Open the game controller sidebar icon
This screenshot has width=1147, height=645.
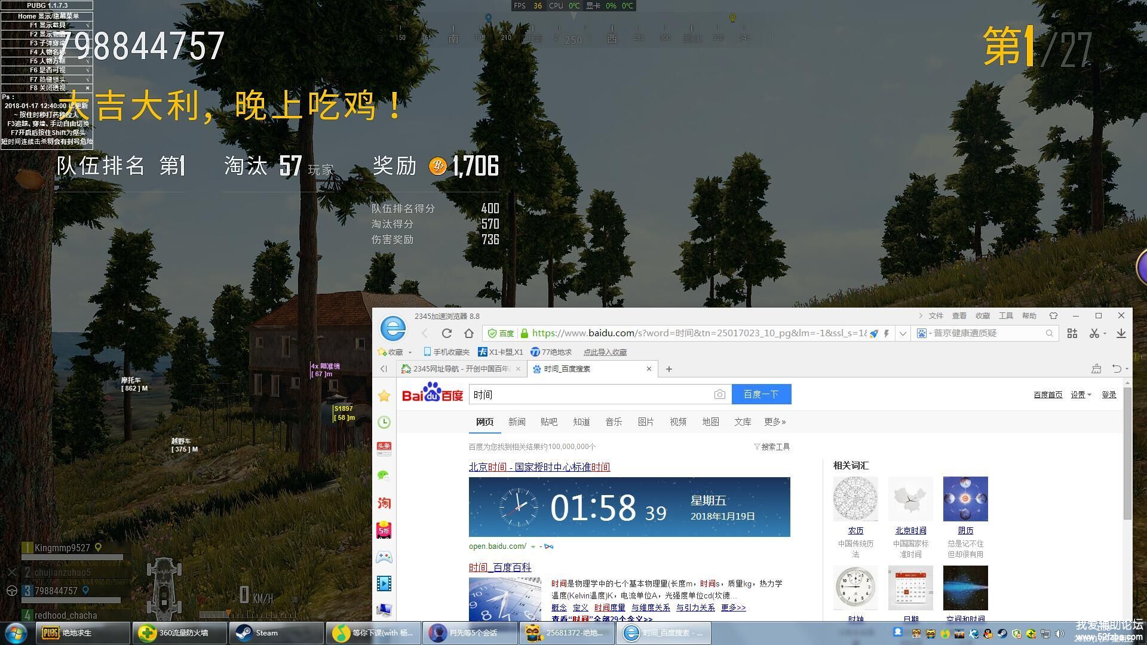(384, 557)
